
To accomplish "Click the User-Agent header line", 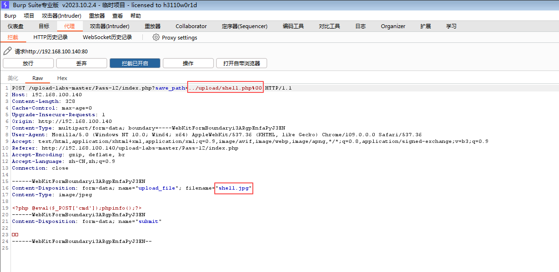I will 217,135.
